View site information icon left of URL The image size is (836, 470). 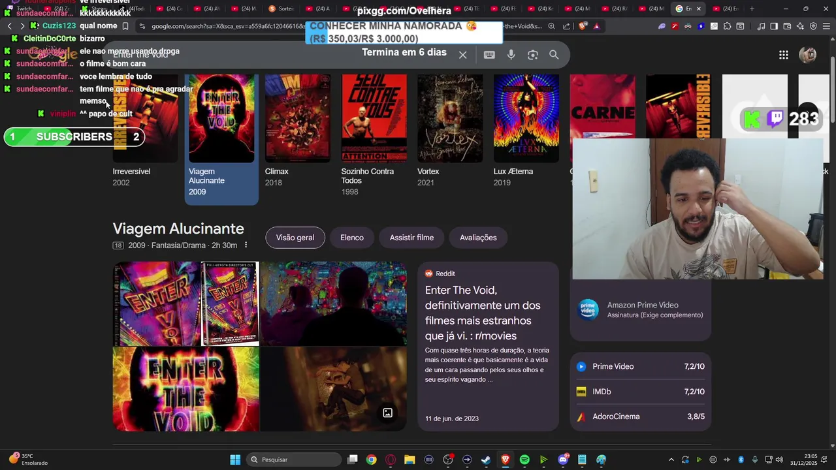pos(142,26)
